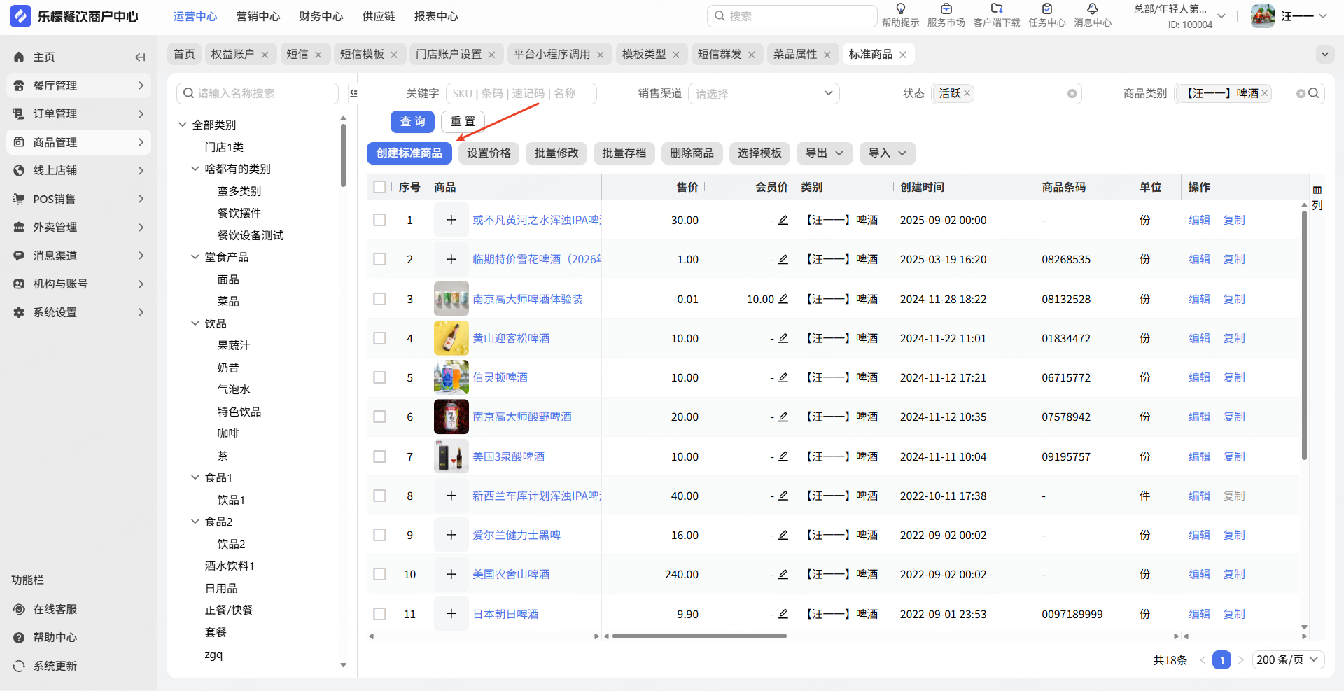Viewport: 1344px width, 691px height.
Task: Open the 导入 dropdown button
Action: pyautogui.click(x=888, y=153)
